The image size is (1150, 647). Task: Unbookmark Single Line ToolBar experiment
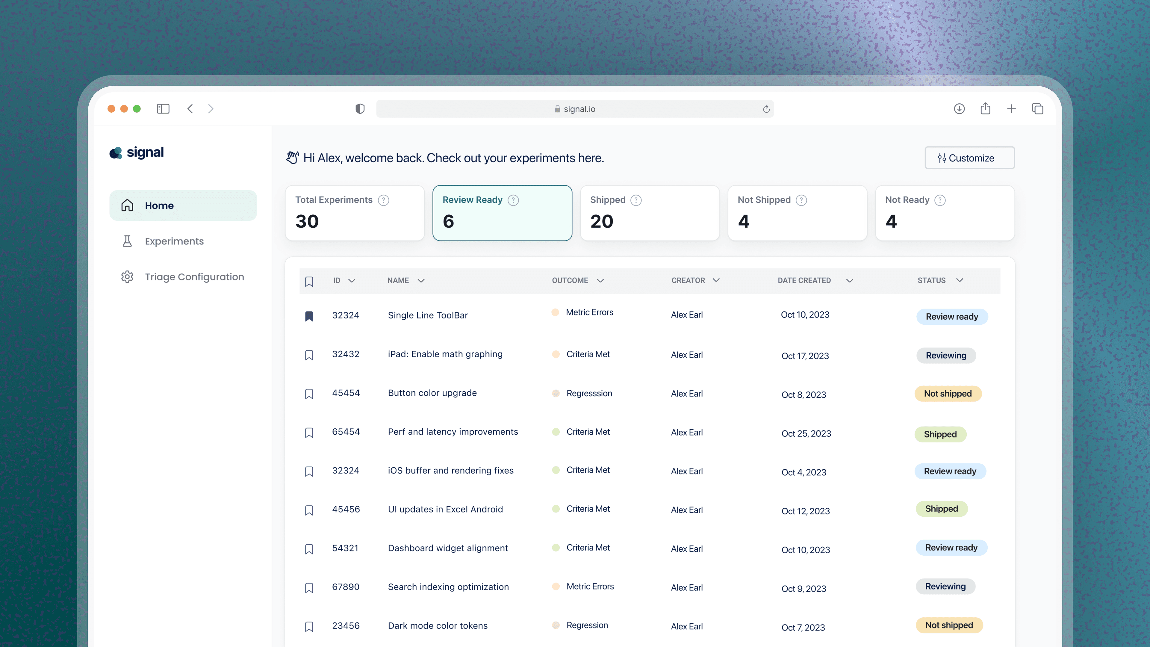(309, 316)
